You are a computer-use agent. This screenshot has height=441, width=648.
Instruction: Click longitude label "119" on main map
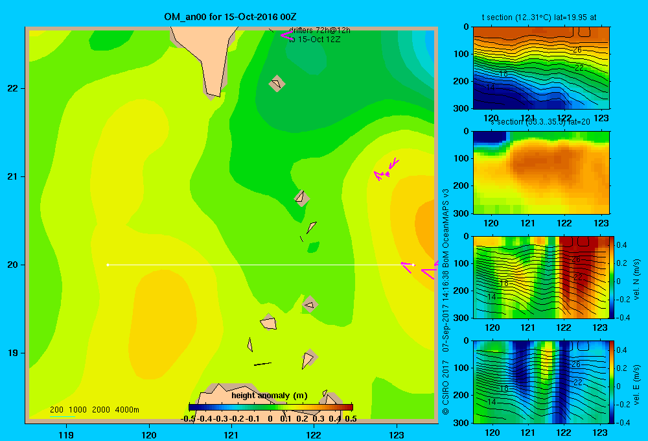(66, 435)
